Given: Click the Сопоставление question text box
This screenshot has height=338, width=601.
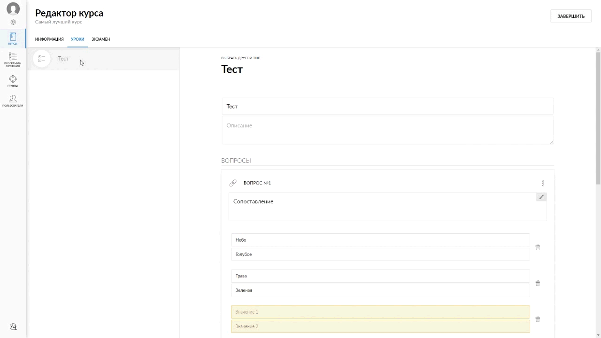Looking at the screenshot, I should 388,207.
